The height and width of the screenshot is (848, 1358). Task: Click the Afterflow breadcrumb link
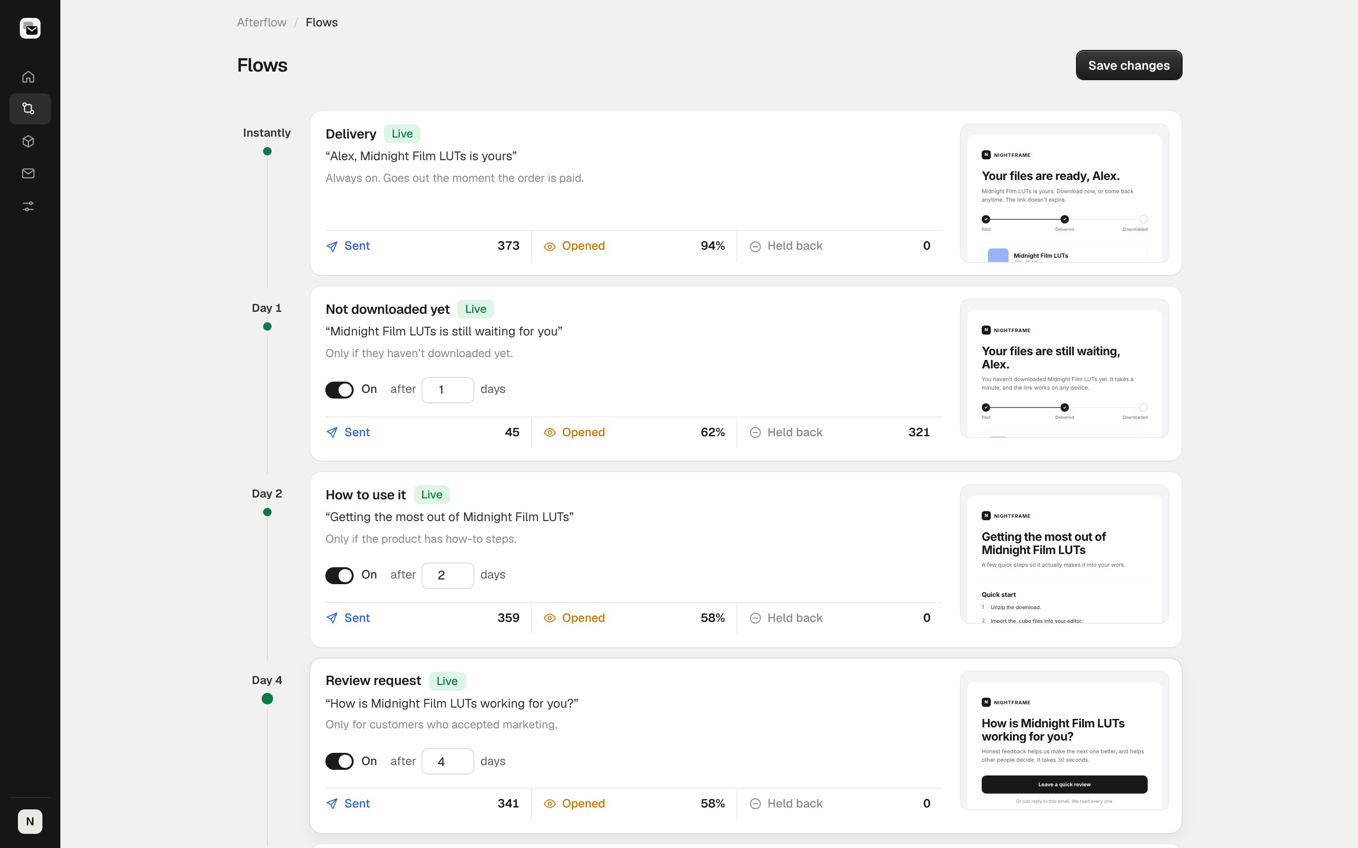(x=262, y=23)
